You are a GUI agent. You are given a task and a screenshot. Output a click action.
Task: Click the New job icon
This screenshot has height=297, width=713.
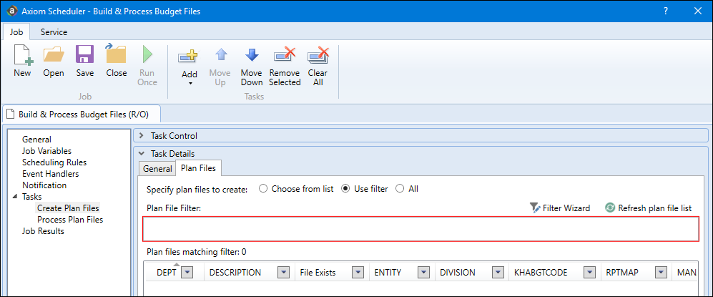click(x=22, y=57)
